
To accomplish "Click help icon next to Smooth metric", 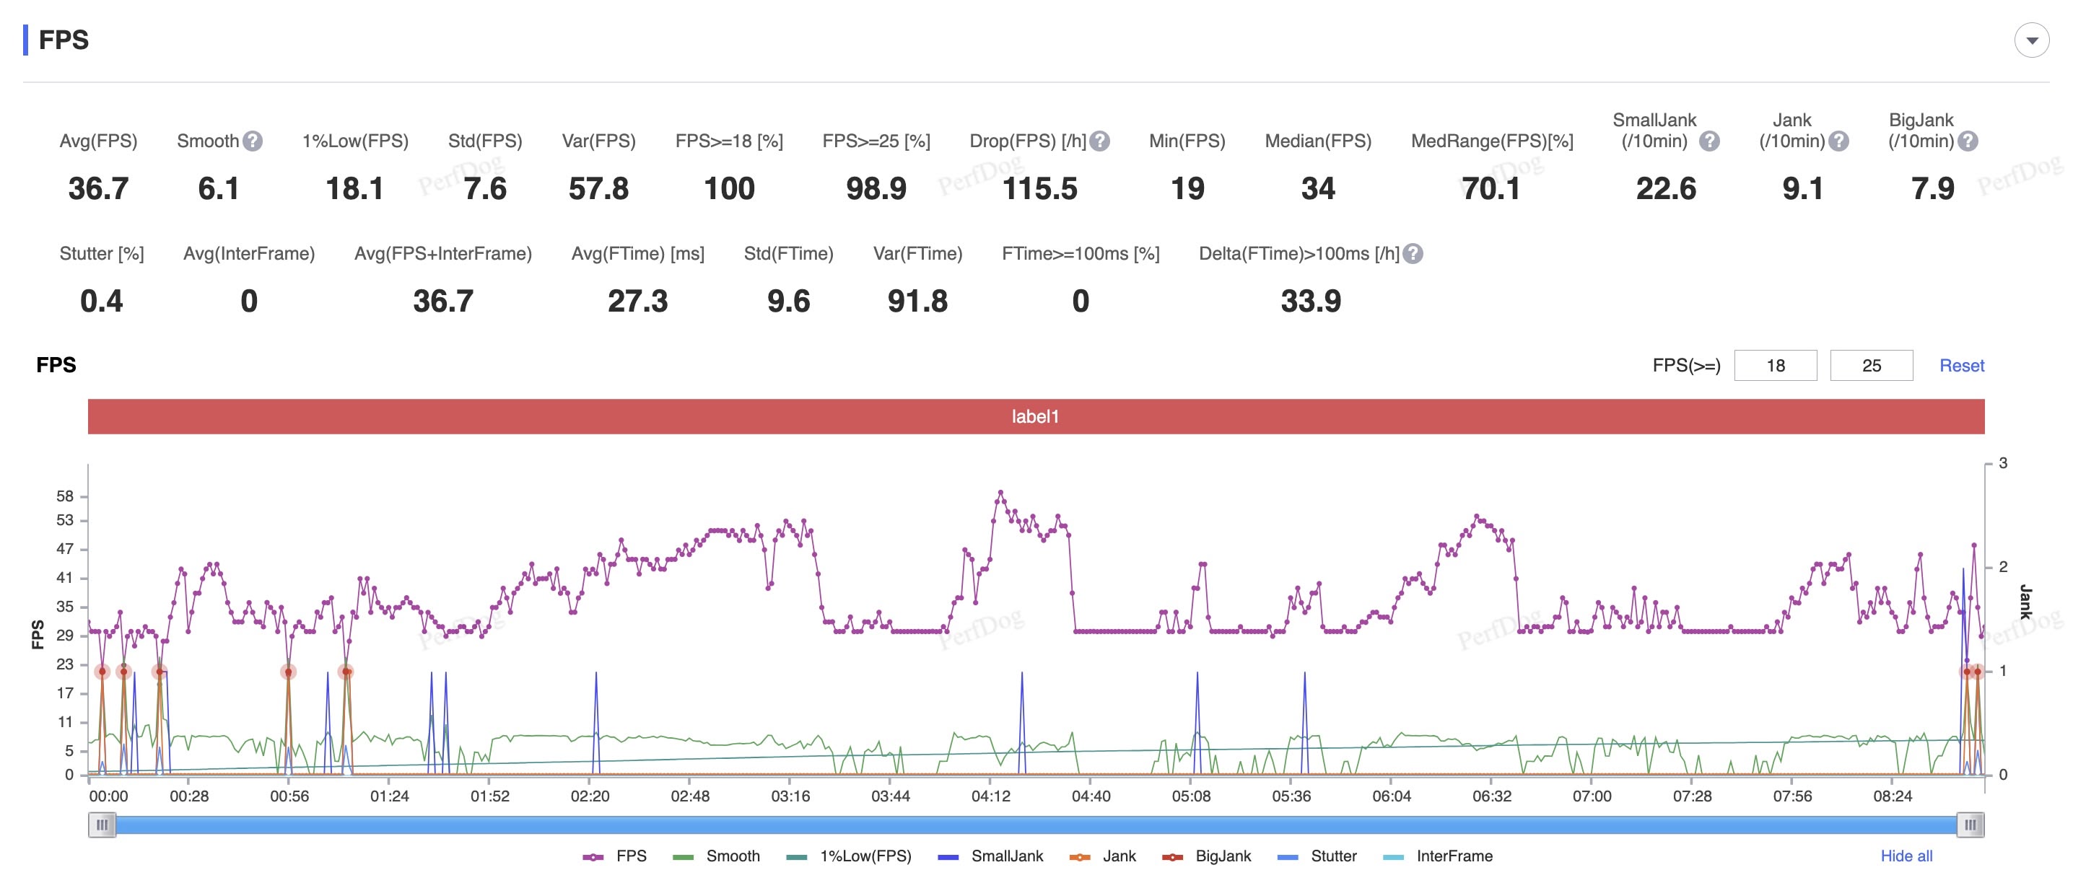I will click(253, 141).
